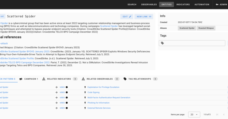Viewport: 228px width, 119px height.
Task: Click bolt icon beside Exploitation for Privilege Escalation
Action: pyautogui.click(x=85, y=87)
